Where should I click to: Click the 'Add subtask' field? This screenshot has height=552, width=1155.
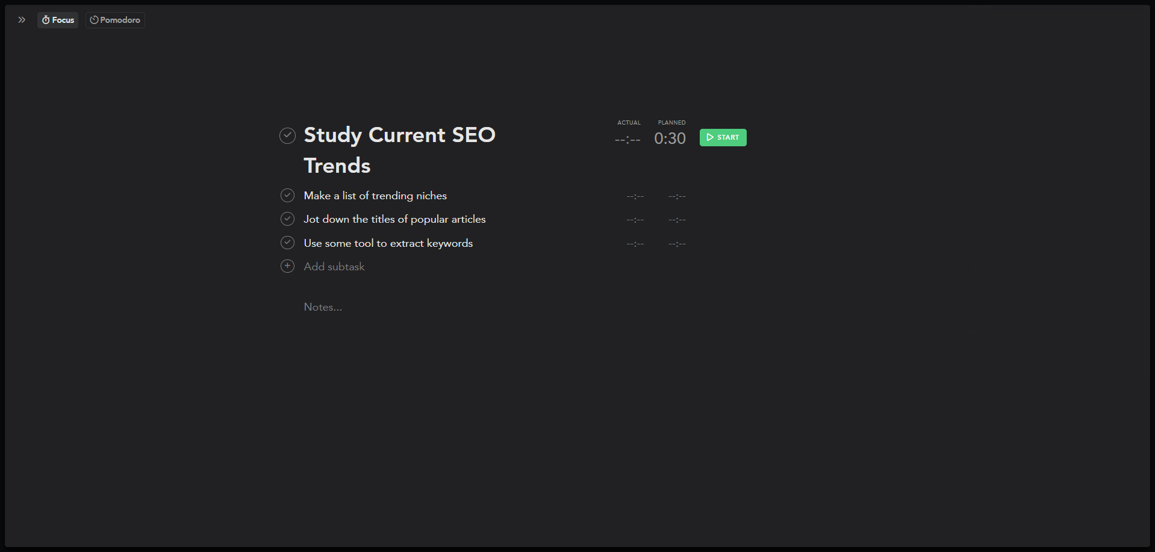point(334,267)
